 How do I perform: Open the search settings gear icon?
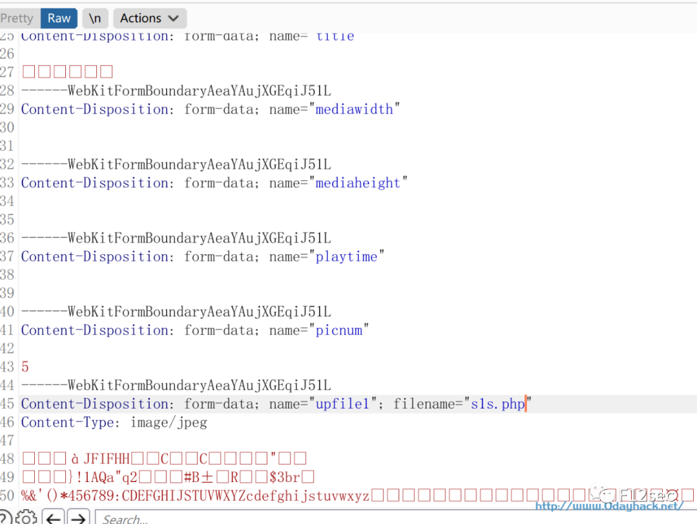26,518
